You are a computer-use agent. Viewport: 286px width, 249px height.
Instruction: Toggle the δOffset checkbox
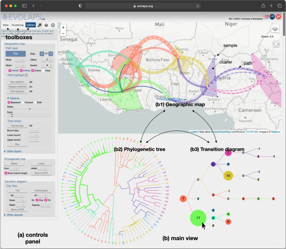21,71
